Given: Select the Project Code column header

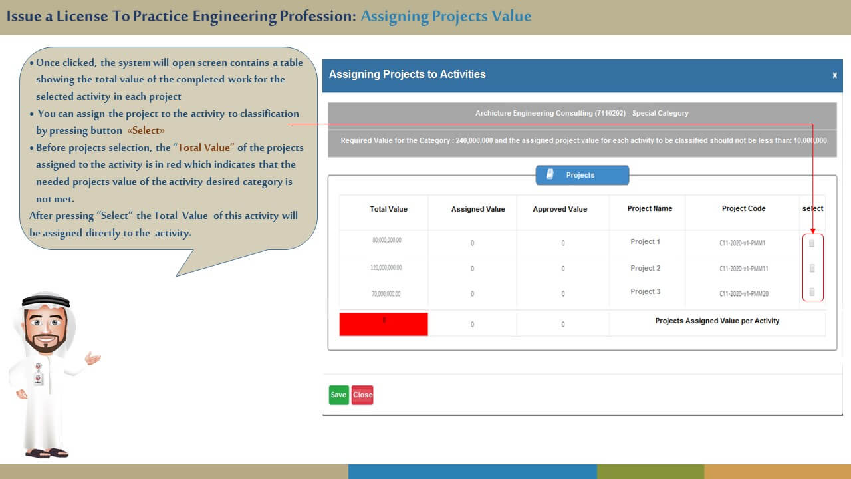Looking at the screenshot, I should coord(743,208).
